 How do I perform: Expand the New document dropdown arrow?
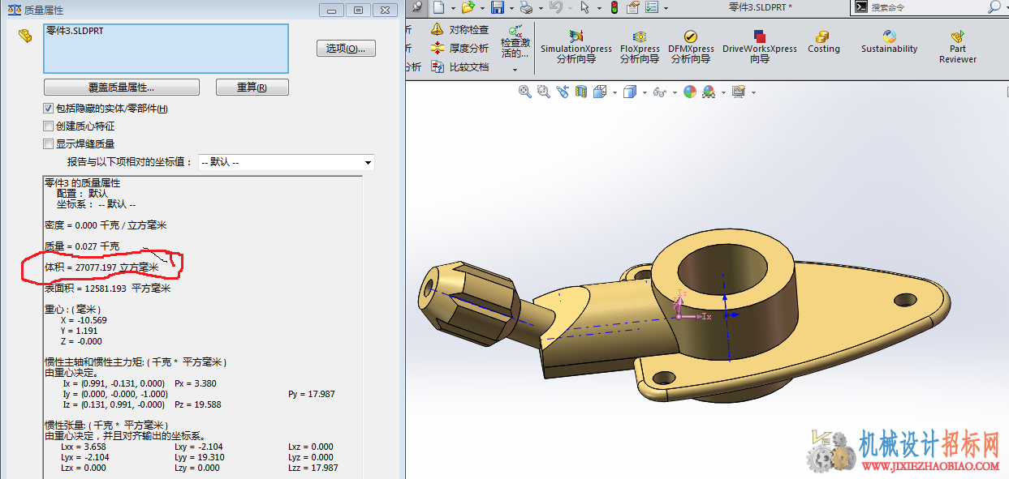[x=451, y=8]
